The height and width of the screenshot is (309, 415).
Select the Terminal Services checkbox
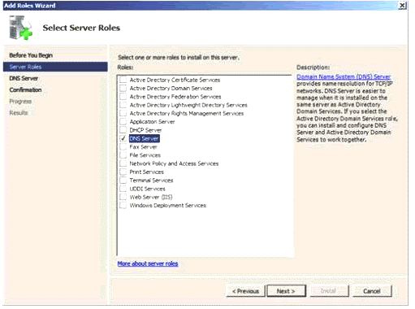click(x=123, y=181)
